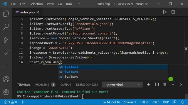
Task: Open the Edit menu
Action: point(23,4)
